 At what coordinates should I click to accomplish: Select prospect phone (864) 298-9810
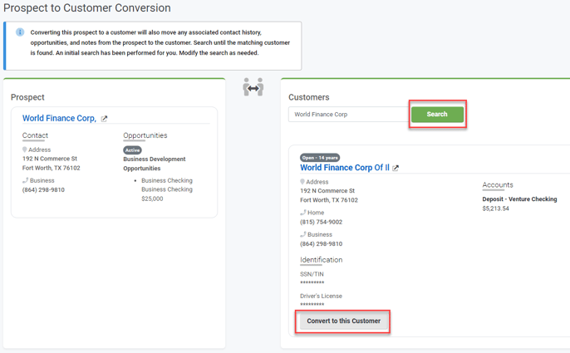(x=43, y=189)
